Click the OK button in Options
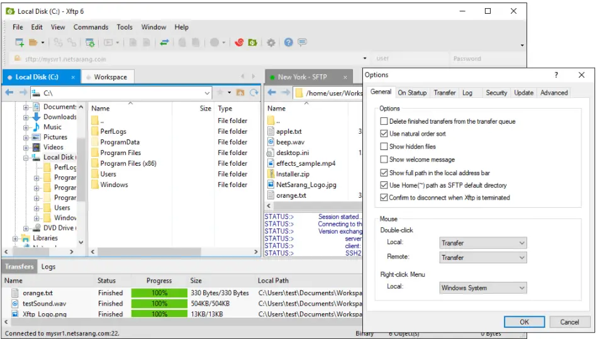Image resolution: width=597 pixels, height=339 pixels. (x=524, y=321)
